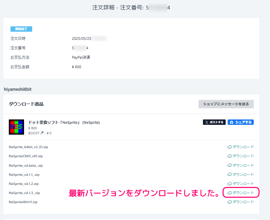
Task: Open the hiyameshi8bit shop name
Action: 18,89
